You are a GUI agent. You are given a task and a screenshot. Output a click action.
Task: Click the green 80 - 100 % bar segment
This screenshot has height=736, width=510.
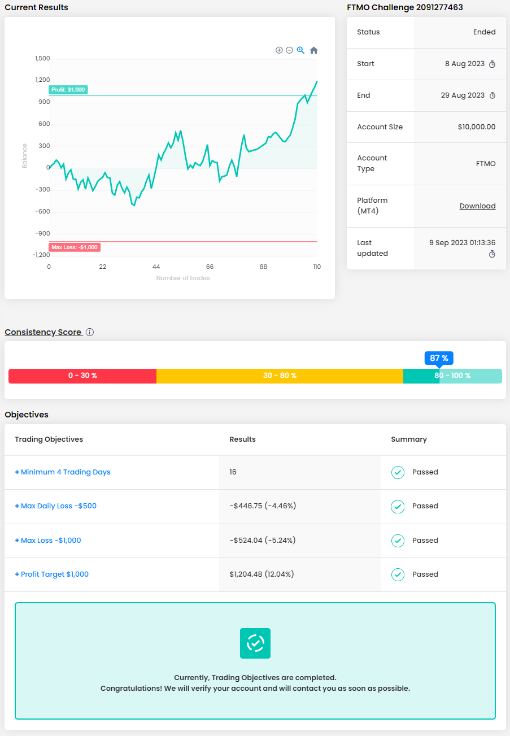pyautogui.click(x=452, y=376)
